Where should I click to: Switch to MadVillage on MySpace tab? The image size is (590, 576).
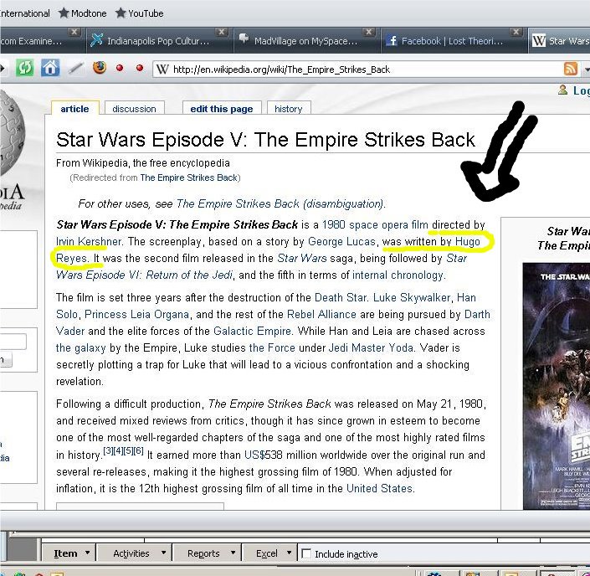click(x=306, y=41)
